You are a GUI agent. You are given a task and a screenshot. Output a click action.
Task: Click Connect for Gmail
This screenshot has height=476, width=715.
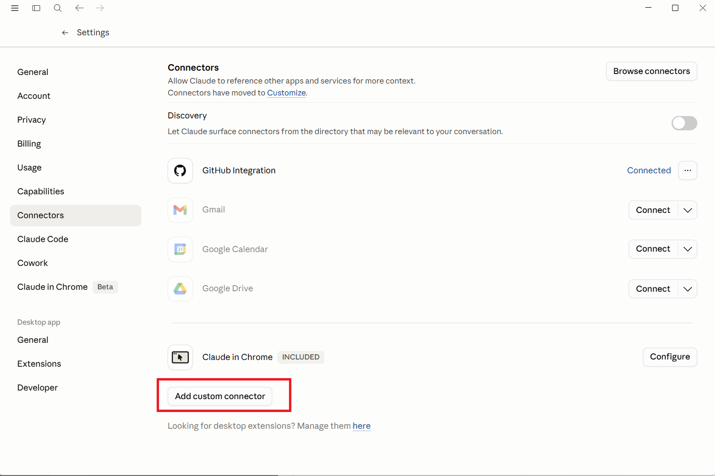(653, 210)
